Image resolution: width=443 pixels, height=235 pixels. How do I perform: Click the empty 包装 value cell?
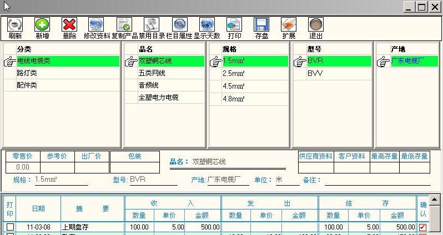(x=135, y=167)
